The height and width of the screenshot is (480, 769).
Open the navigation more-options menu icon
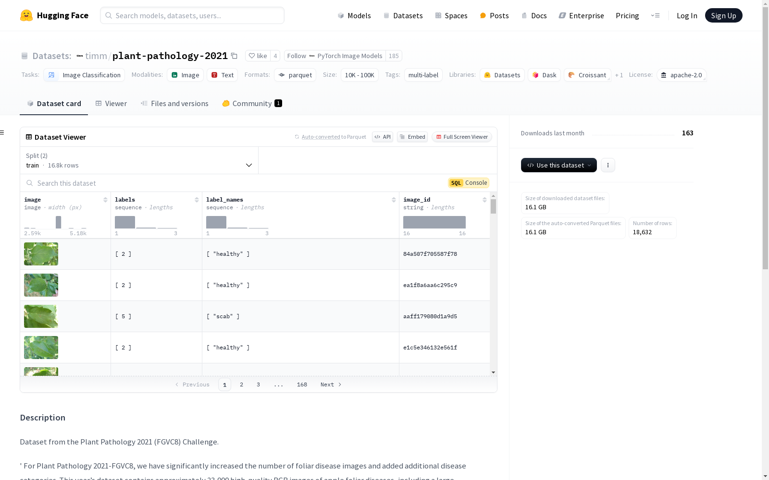point(655,15)
